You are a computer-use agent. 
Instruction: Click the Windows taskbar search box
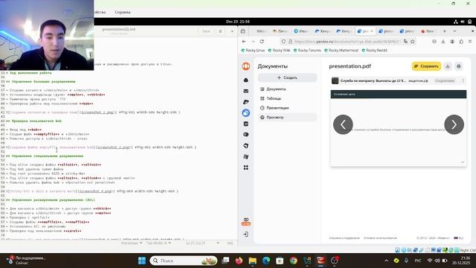pyautogui.click(x=184, y=261)
